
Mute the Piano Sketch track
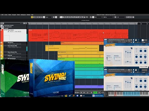(5, 30)
